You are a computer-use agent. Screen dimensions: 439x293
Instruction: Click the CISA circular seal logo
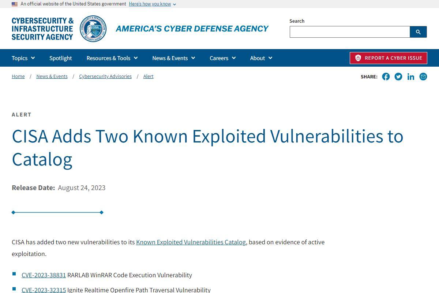coord(93,29)
